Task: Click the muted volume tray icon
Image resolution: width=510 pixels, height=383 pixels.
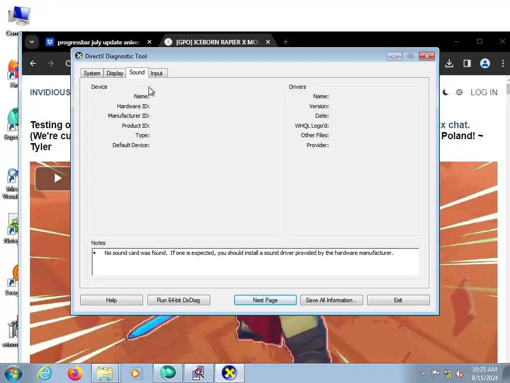Action: 460,374
